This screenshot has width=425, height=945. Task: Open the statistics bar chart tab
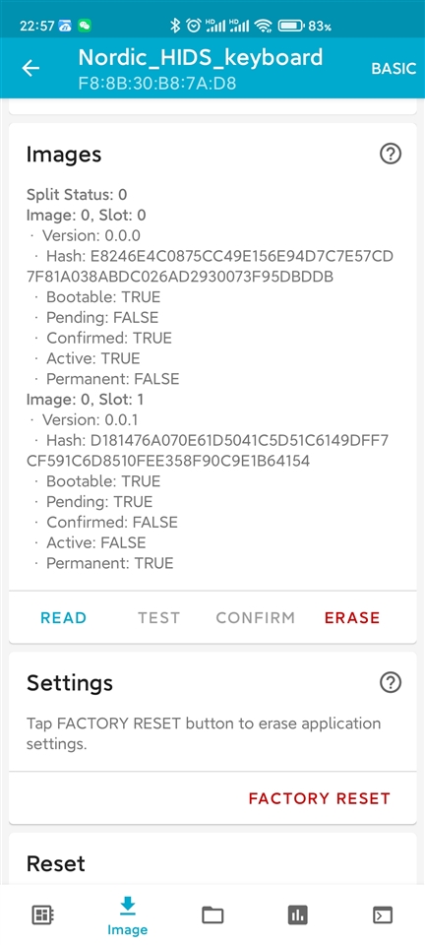tap(297, 915)
